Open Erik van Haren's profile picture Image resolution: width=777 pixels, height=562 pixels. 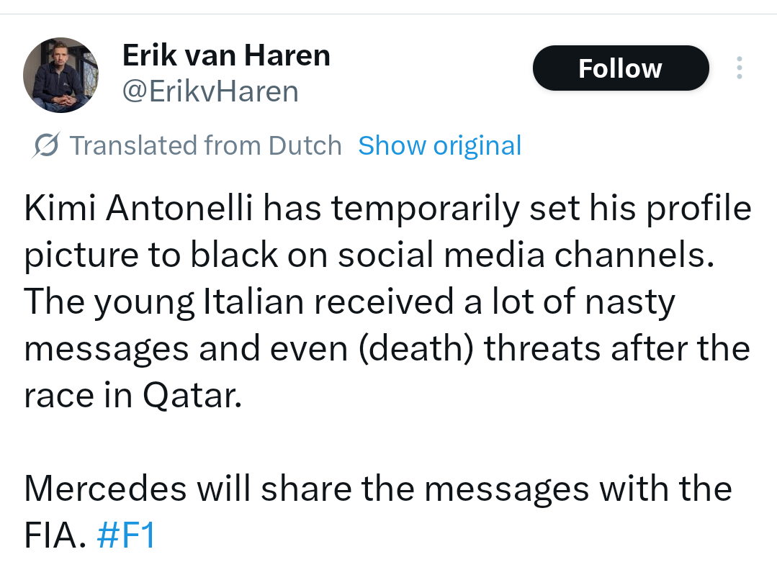[60, 75]
